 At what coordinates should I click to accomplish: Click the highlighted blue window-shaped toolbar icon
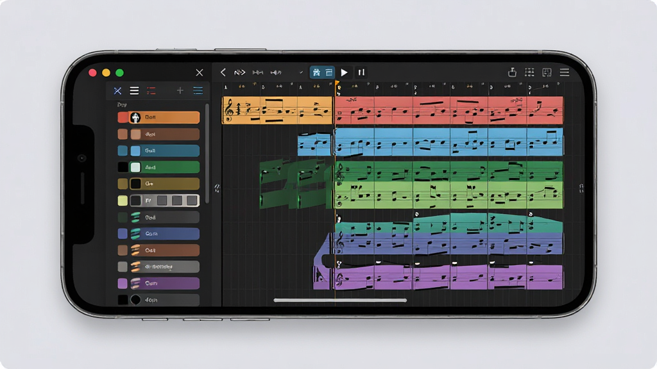(x=329, y=72)
